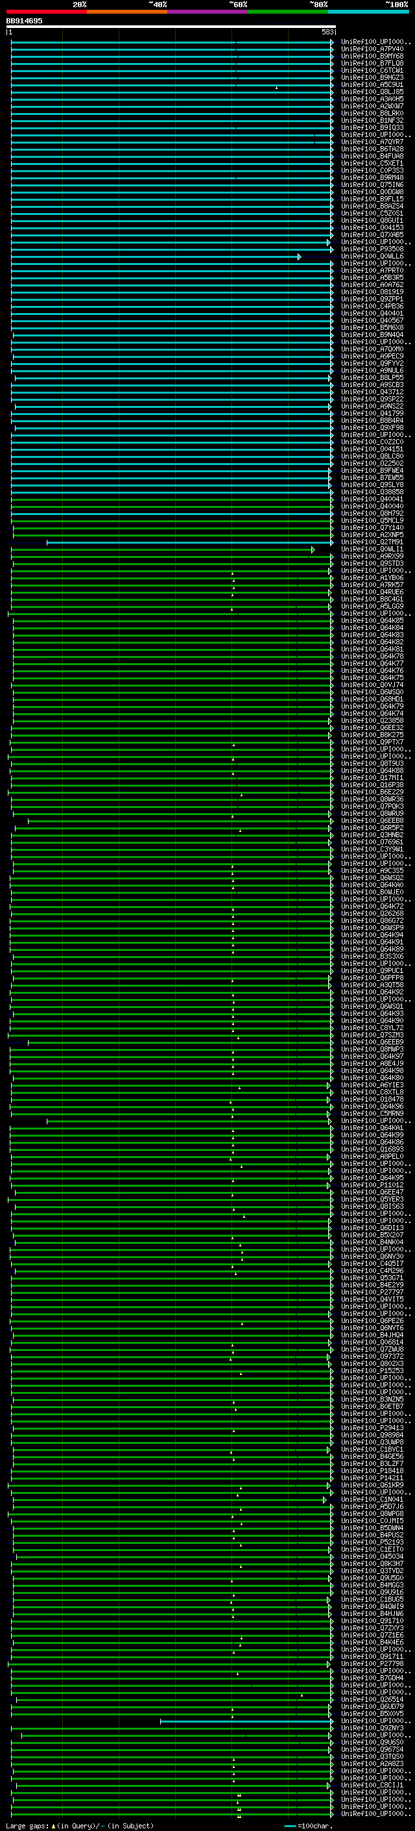
Task: Select the BB914695 query label
Action: coord(24,21)
